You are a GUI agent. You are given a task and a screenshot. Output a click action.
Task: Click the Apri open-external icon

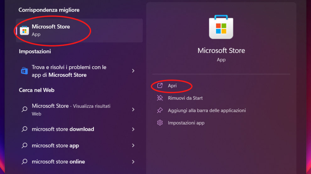(160, 86)
